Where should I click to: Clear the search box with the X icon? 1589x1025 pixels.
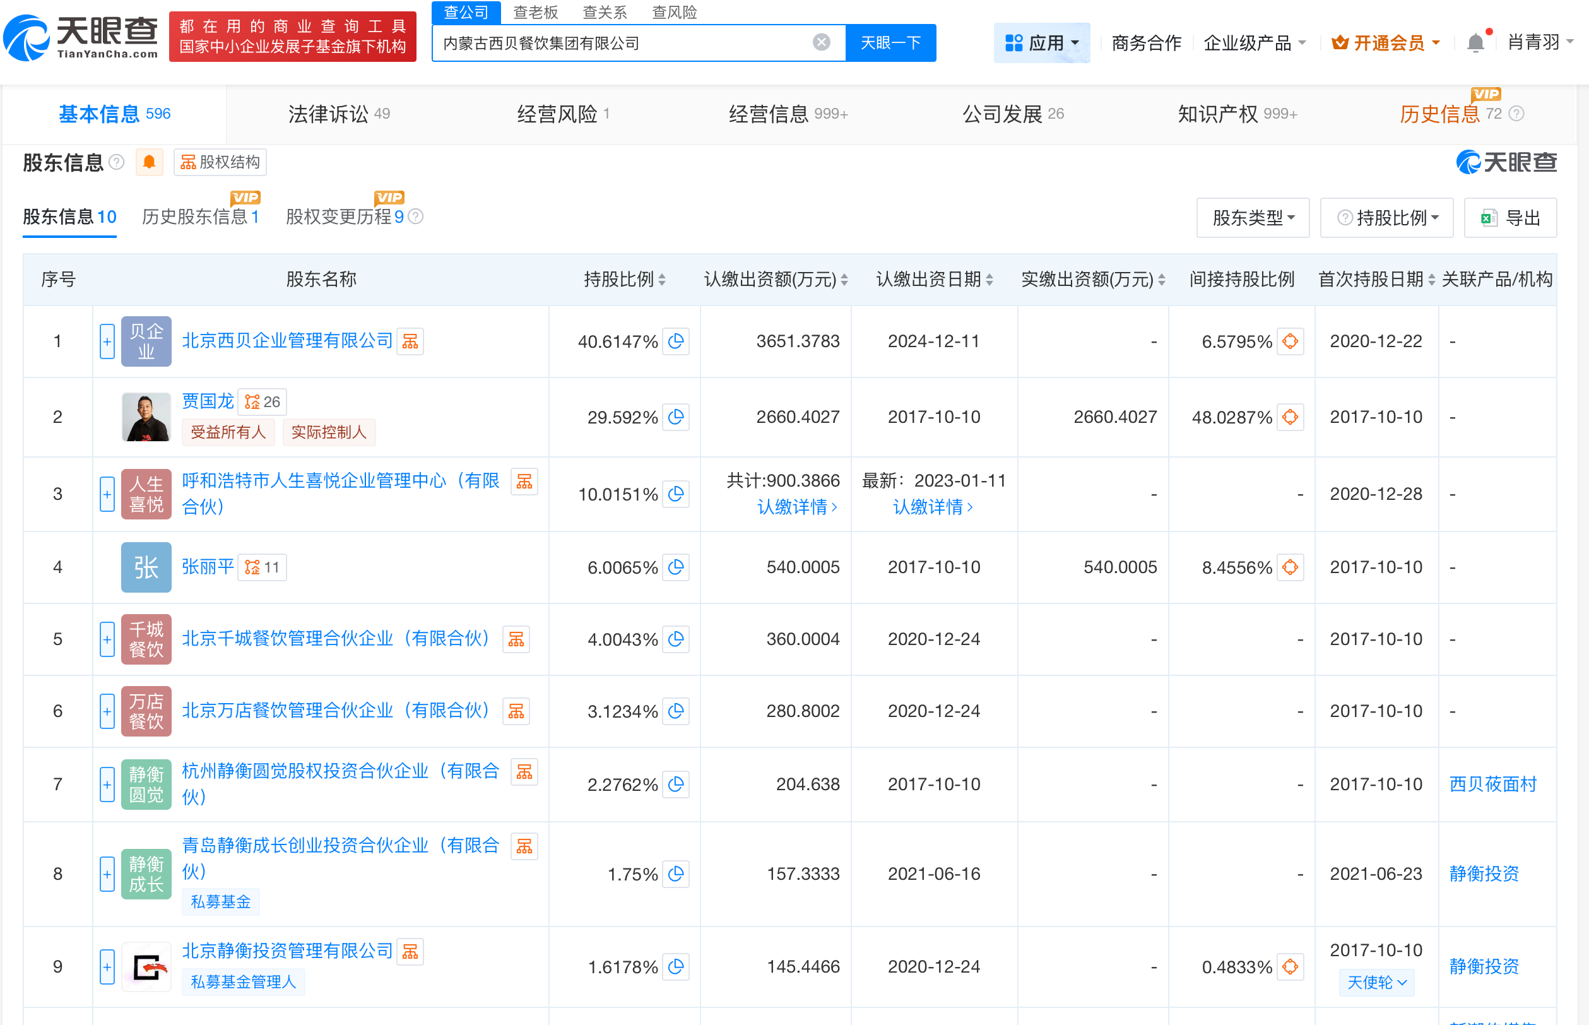coord(821,42)
